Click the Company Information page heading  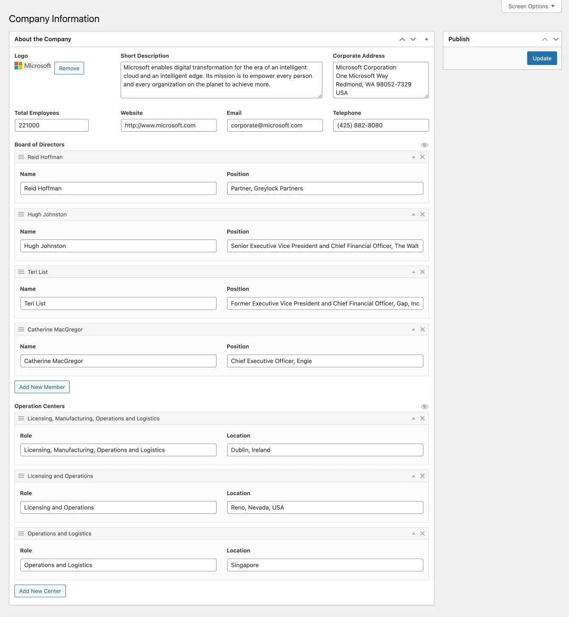pyautogui.click(x=54, y=19)
